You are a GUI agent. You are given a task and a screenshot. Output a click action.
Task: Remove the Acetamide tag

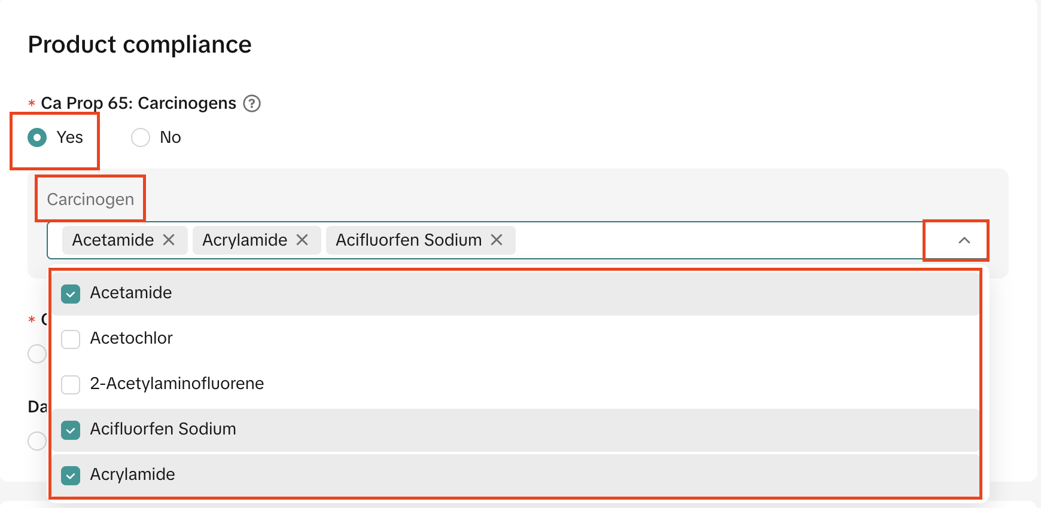pyautogui.click(x=169, y=240)
